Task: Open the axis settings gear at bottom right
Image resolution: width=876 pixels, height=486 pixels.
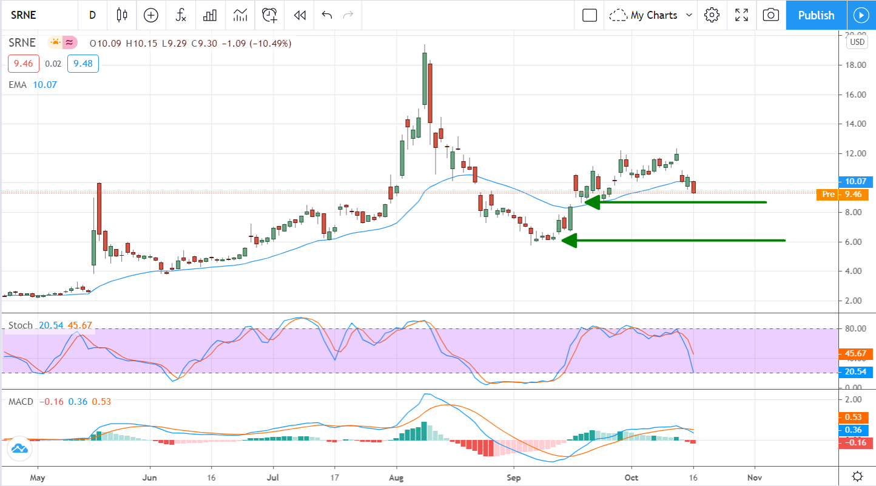Action: [x=857, y=476]
